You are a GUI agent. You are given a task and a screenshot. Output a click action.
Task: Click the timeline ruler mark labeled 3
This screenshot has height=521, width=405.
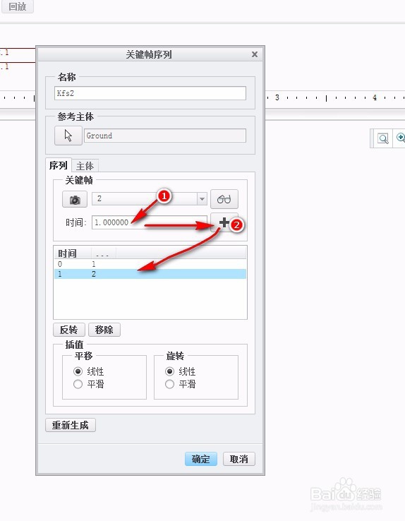(x=277, y=97)
